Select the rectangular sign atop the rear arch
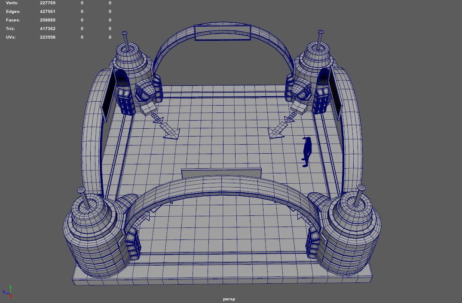Image resolution: width=462 pixels, height=303 pixels. [223, 33]
